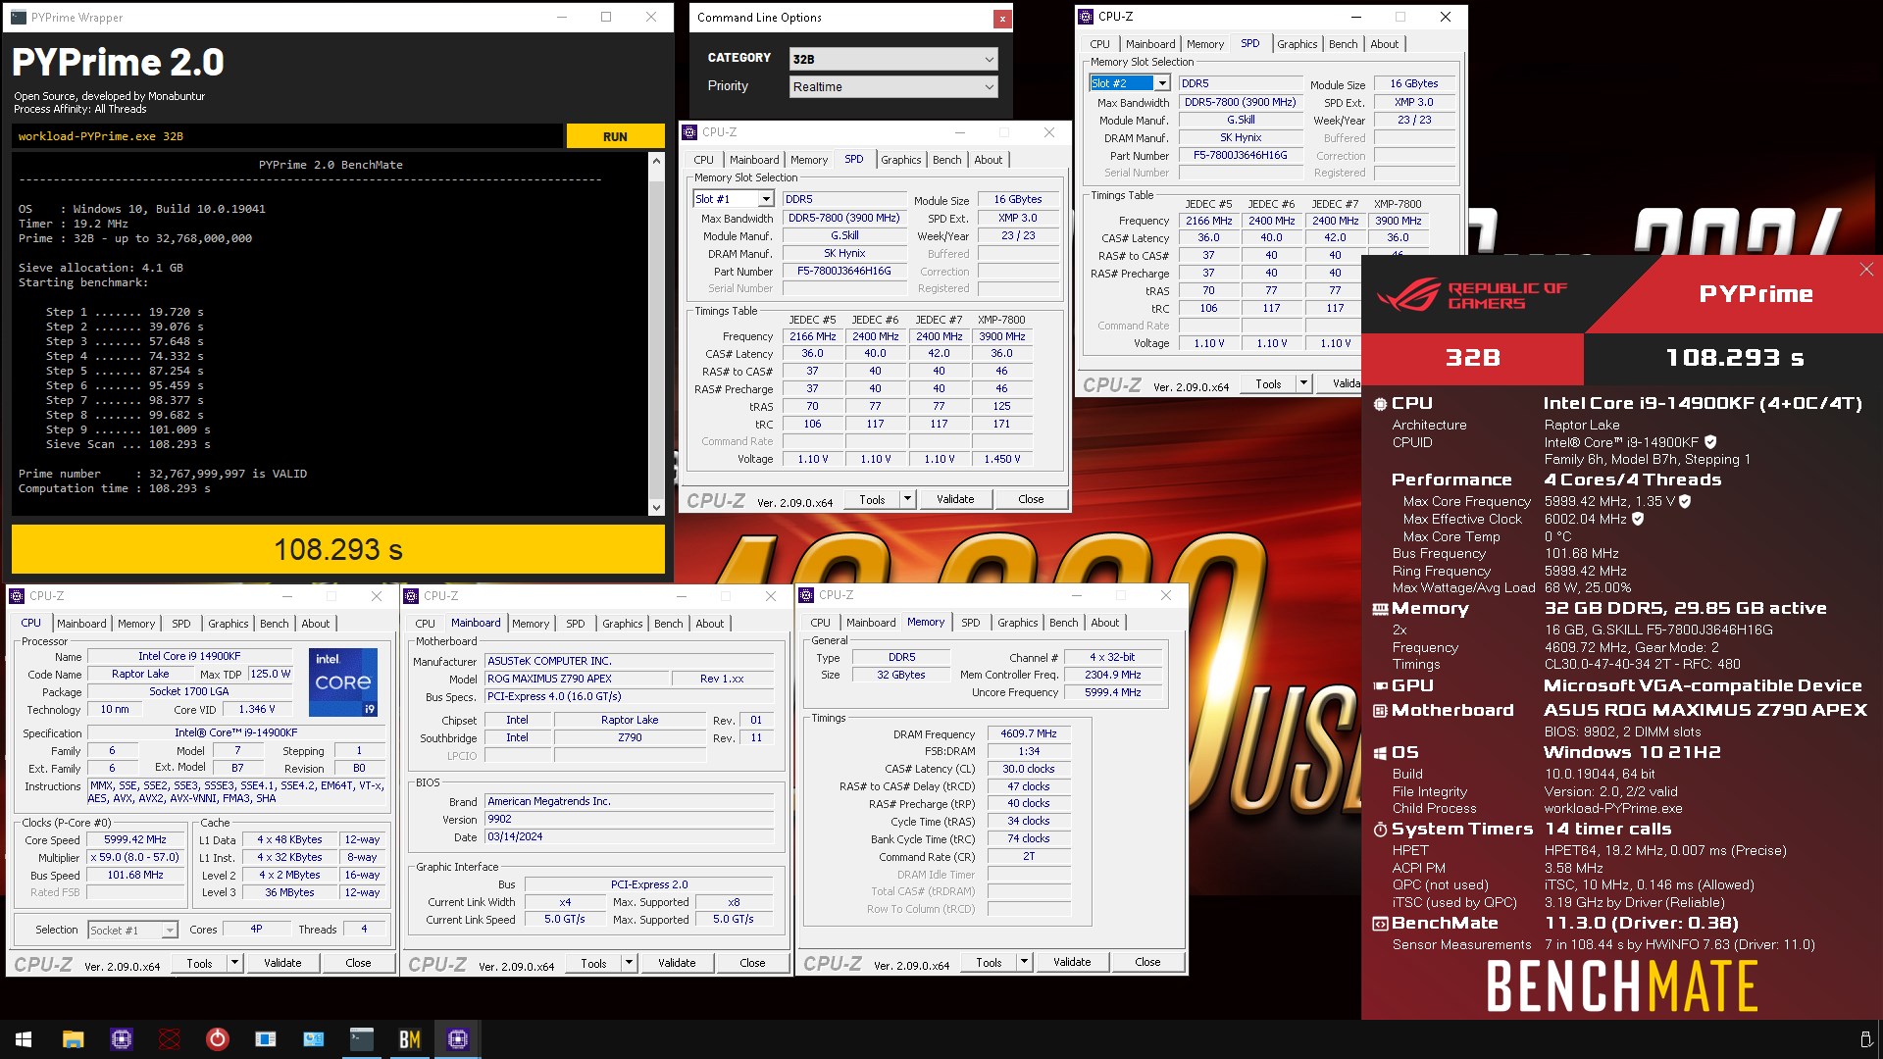Click PYPrime output scrollbar up arrow
1883x1059 pixels.
pos(656,160)
